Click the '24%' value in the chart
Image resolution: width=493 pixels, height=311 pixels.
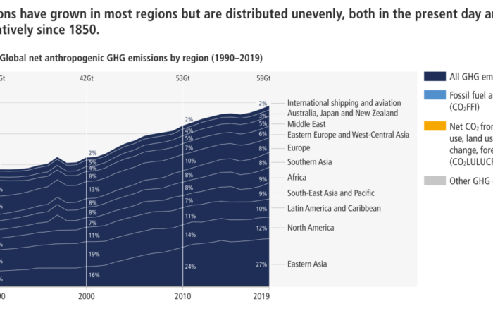click(190, 267)
